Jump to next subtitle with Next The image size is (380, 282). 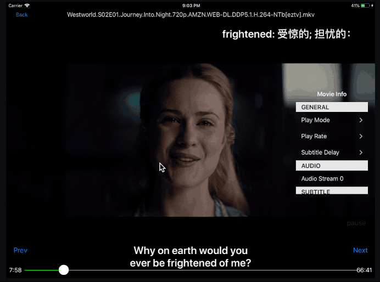click(x=360, y=250)
